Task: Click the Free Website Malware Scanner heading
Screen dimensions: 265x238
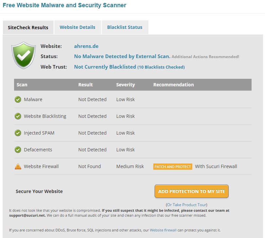Action: pos(65,5)
